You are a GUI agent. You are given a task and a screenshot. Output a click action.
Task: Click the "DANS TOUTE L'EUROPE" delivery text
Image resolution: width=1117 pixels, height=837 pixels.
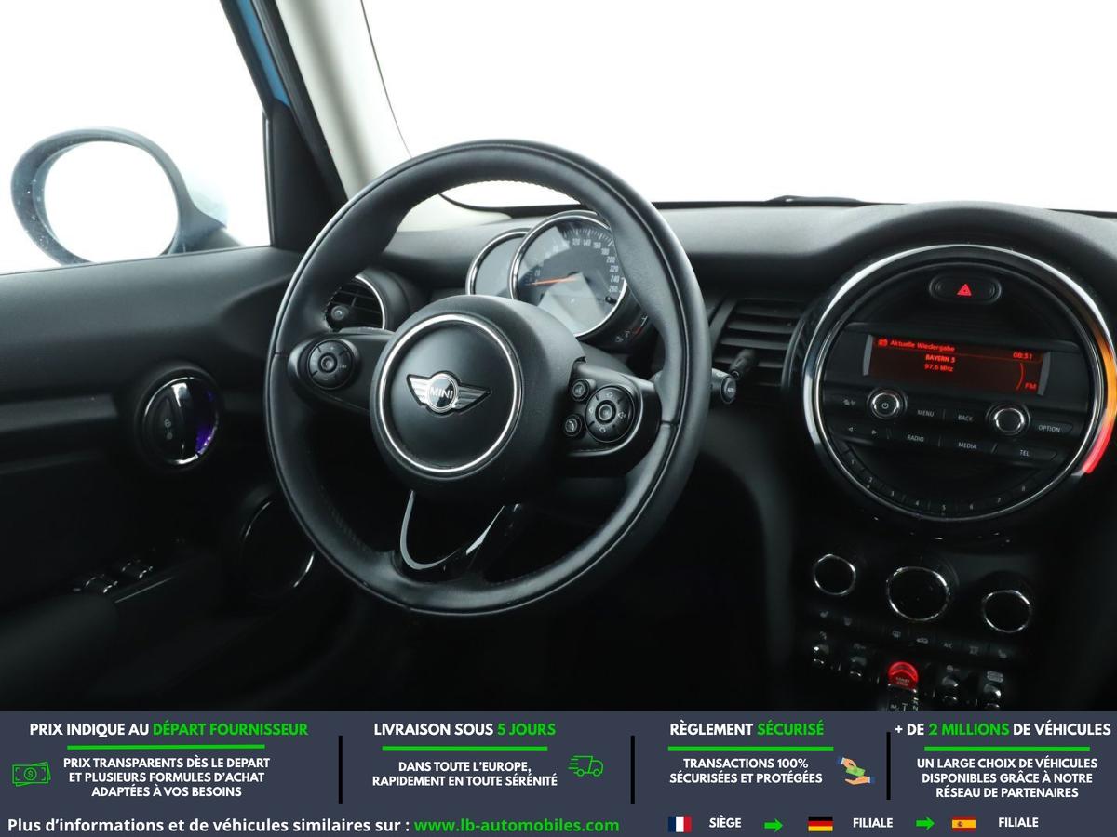pos(464,766)
